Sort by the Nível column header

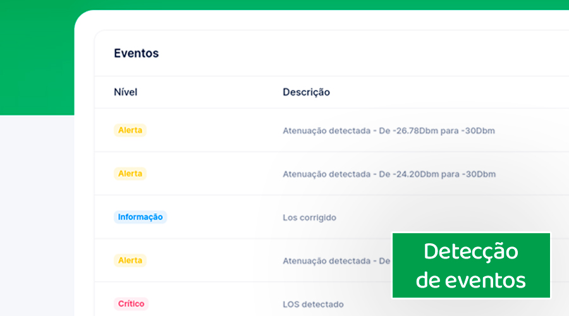125,92
